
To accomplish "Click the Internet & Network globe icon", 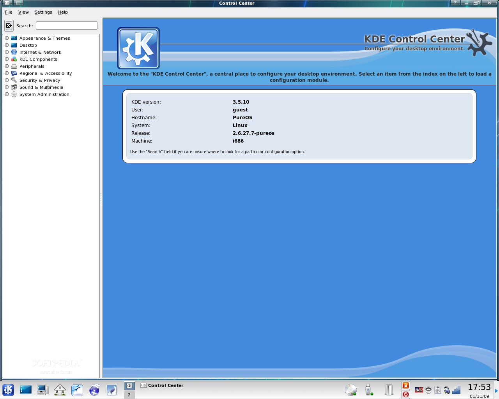I will [x=14, y=52].
